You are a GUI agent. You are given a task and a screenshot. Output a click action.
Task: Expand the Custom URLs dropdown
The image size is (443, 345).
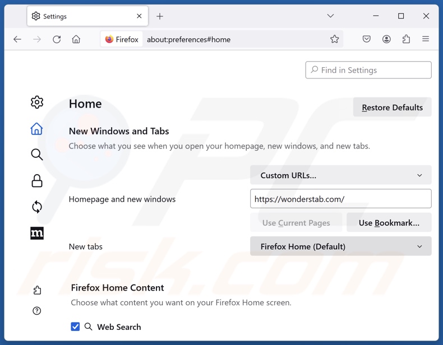pos(340,175)
